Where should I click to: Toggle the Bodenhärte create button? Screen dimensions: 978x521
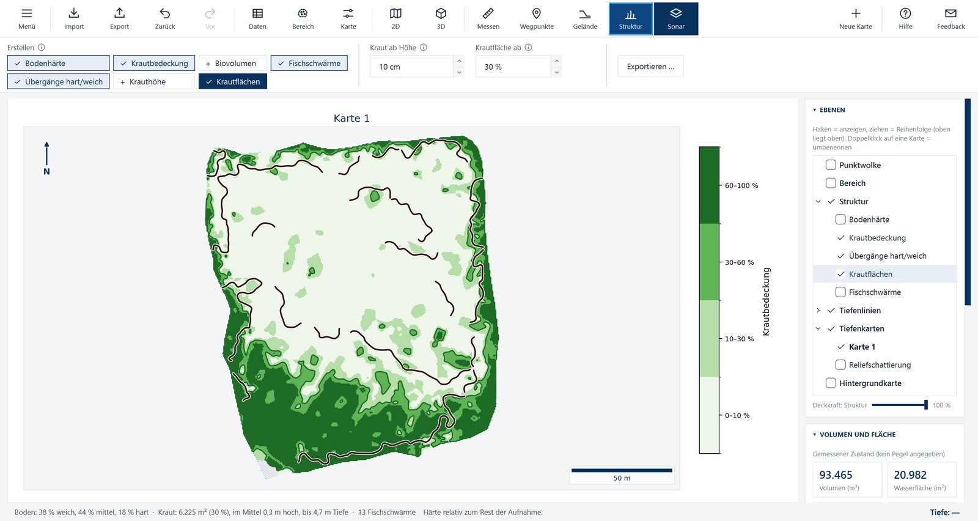[58, 63]
